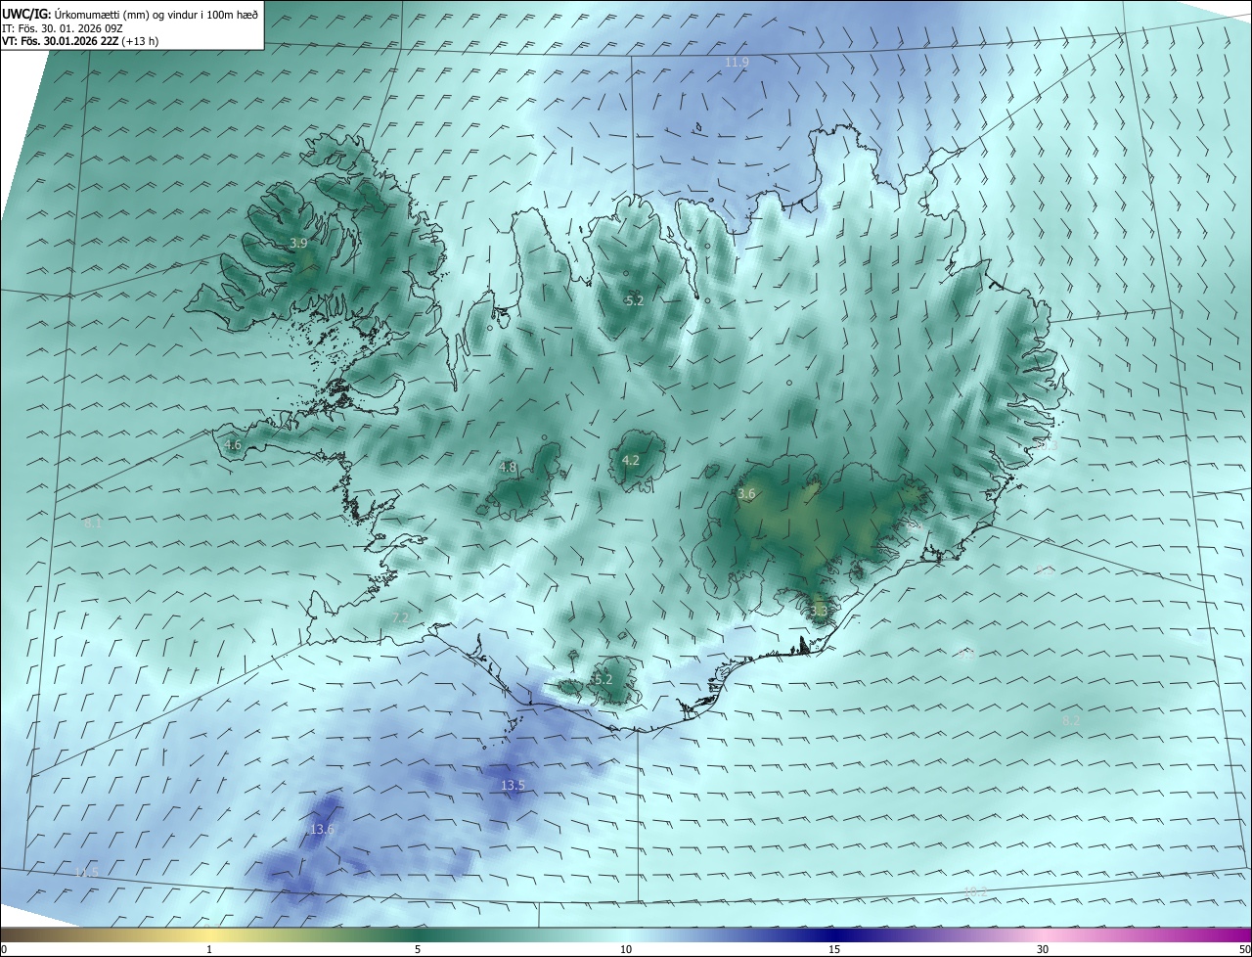Click the 1 tick on the color scale
The image size is (1252, 957).
click(209, 949)
